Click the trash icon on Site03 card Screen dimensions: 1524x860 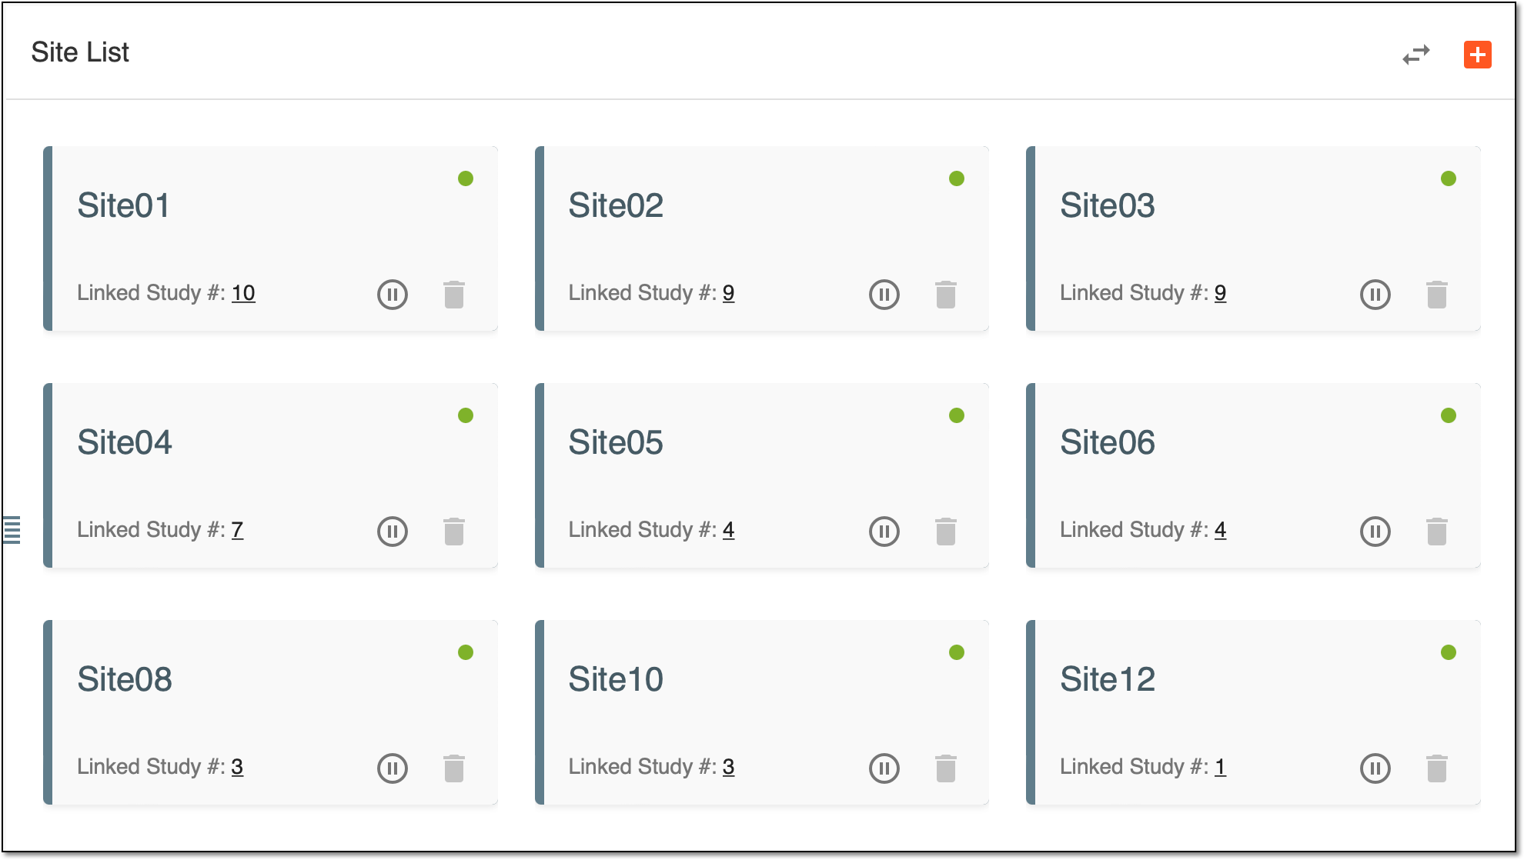[x=1436, y=294]
